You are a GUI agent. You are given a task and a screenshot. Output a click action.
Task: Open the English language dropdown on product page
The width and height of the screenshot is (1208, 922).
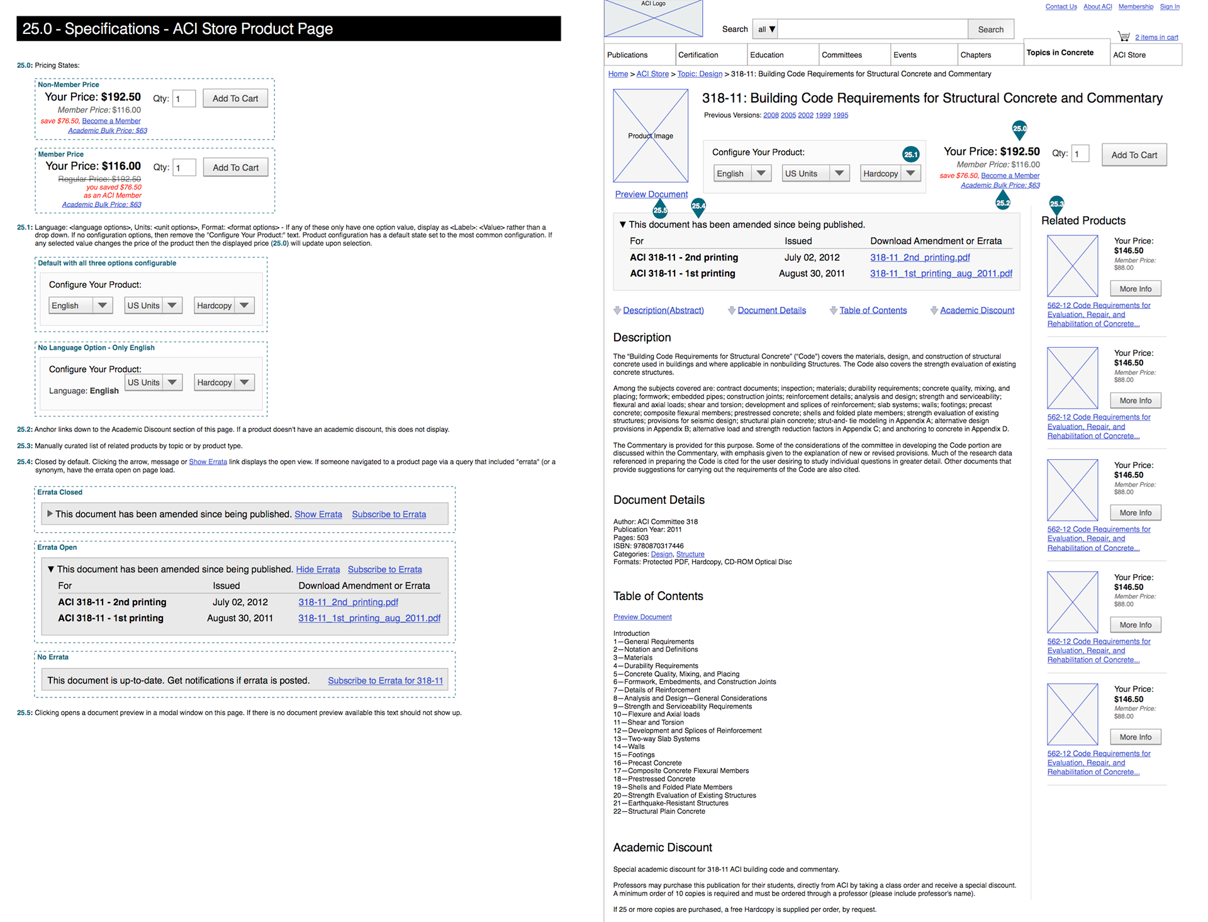click(743, 174)
